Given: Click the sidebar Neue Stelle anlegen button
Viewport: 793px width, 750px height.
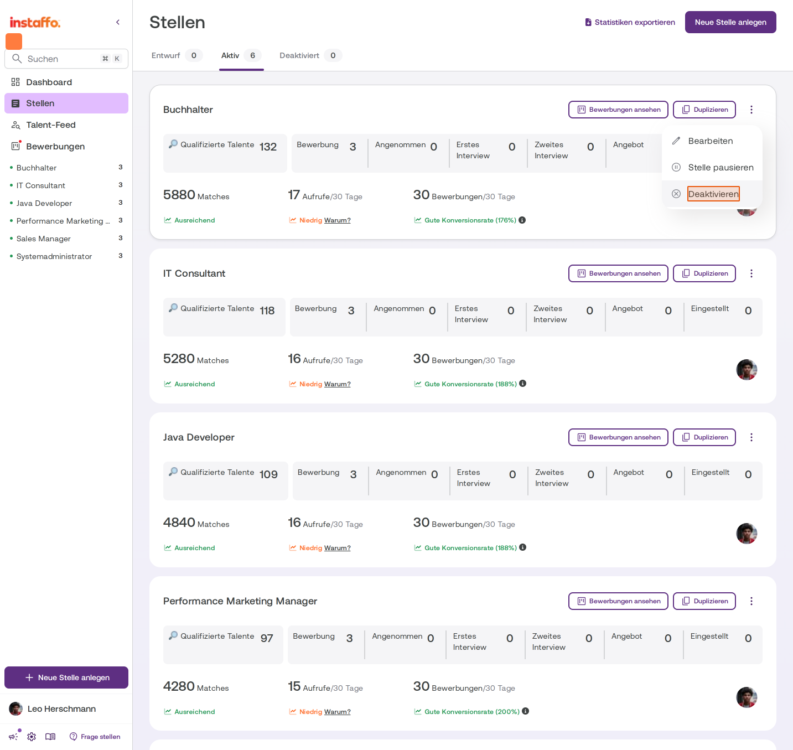Looking at the screenshot, I should (x=66, y=677).
